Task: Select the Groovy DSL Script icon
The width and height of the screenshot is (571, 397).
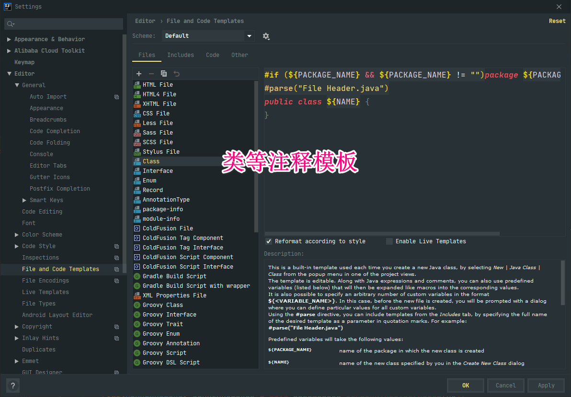Action: point(137,363)
